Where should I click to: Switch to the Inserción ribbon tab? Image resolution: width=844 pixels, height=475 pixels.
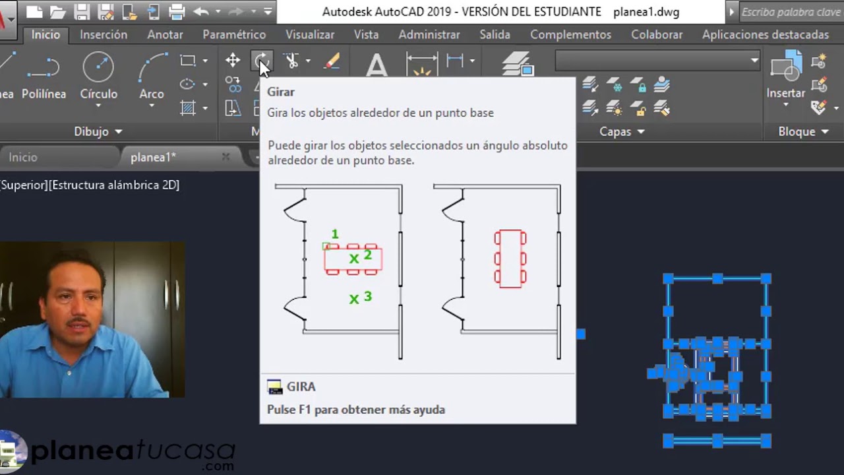[104, 34]
